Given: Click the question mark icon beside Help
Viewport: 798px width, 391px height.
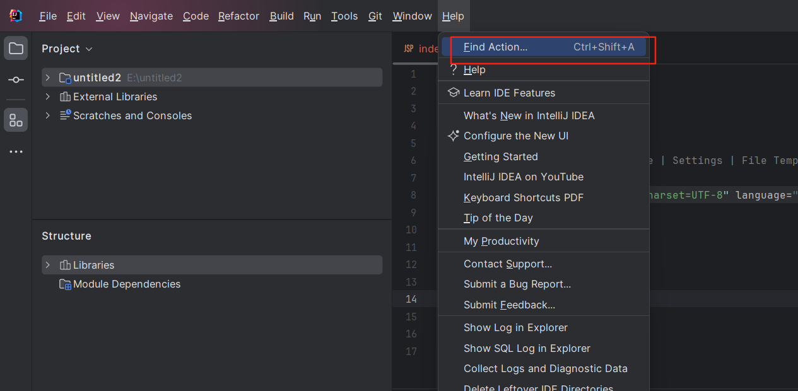Looking at the screenshot, I should (x=453, y=69).
